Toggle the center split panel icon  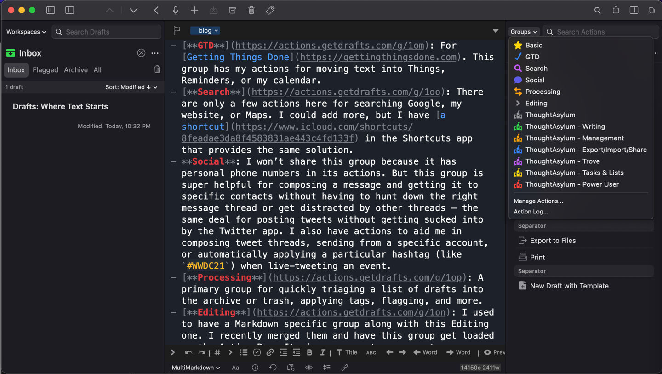coord(69,10)
